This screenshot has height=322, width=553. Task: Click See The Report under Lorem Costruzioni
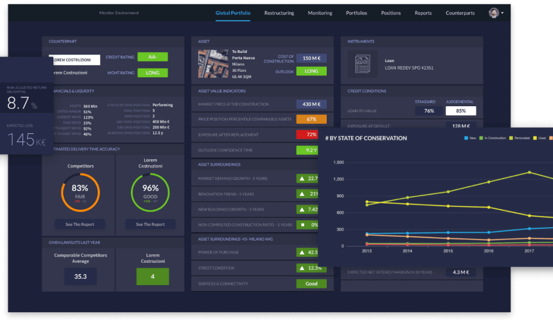150,224
